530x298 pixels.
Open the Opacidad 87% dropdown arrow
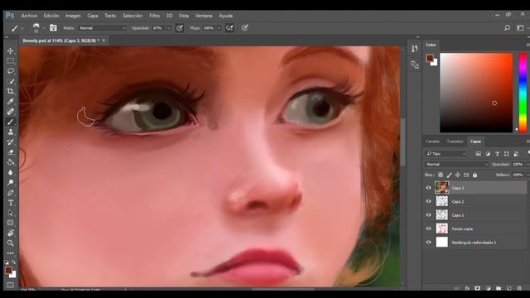tap(168, 28)
